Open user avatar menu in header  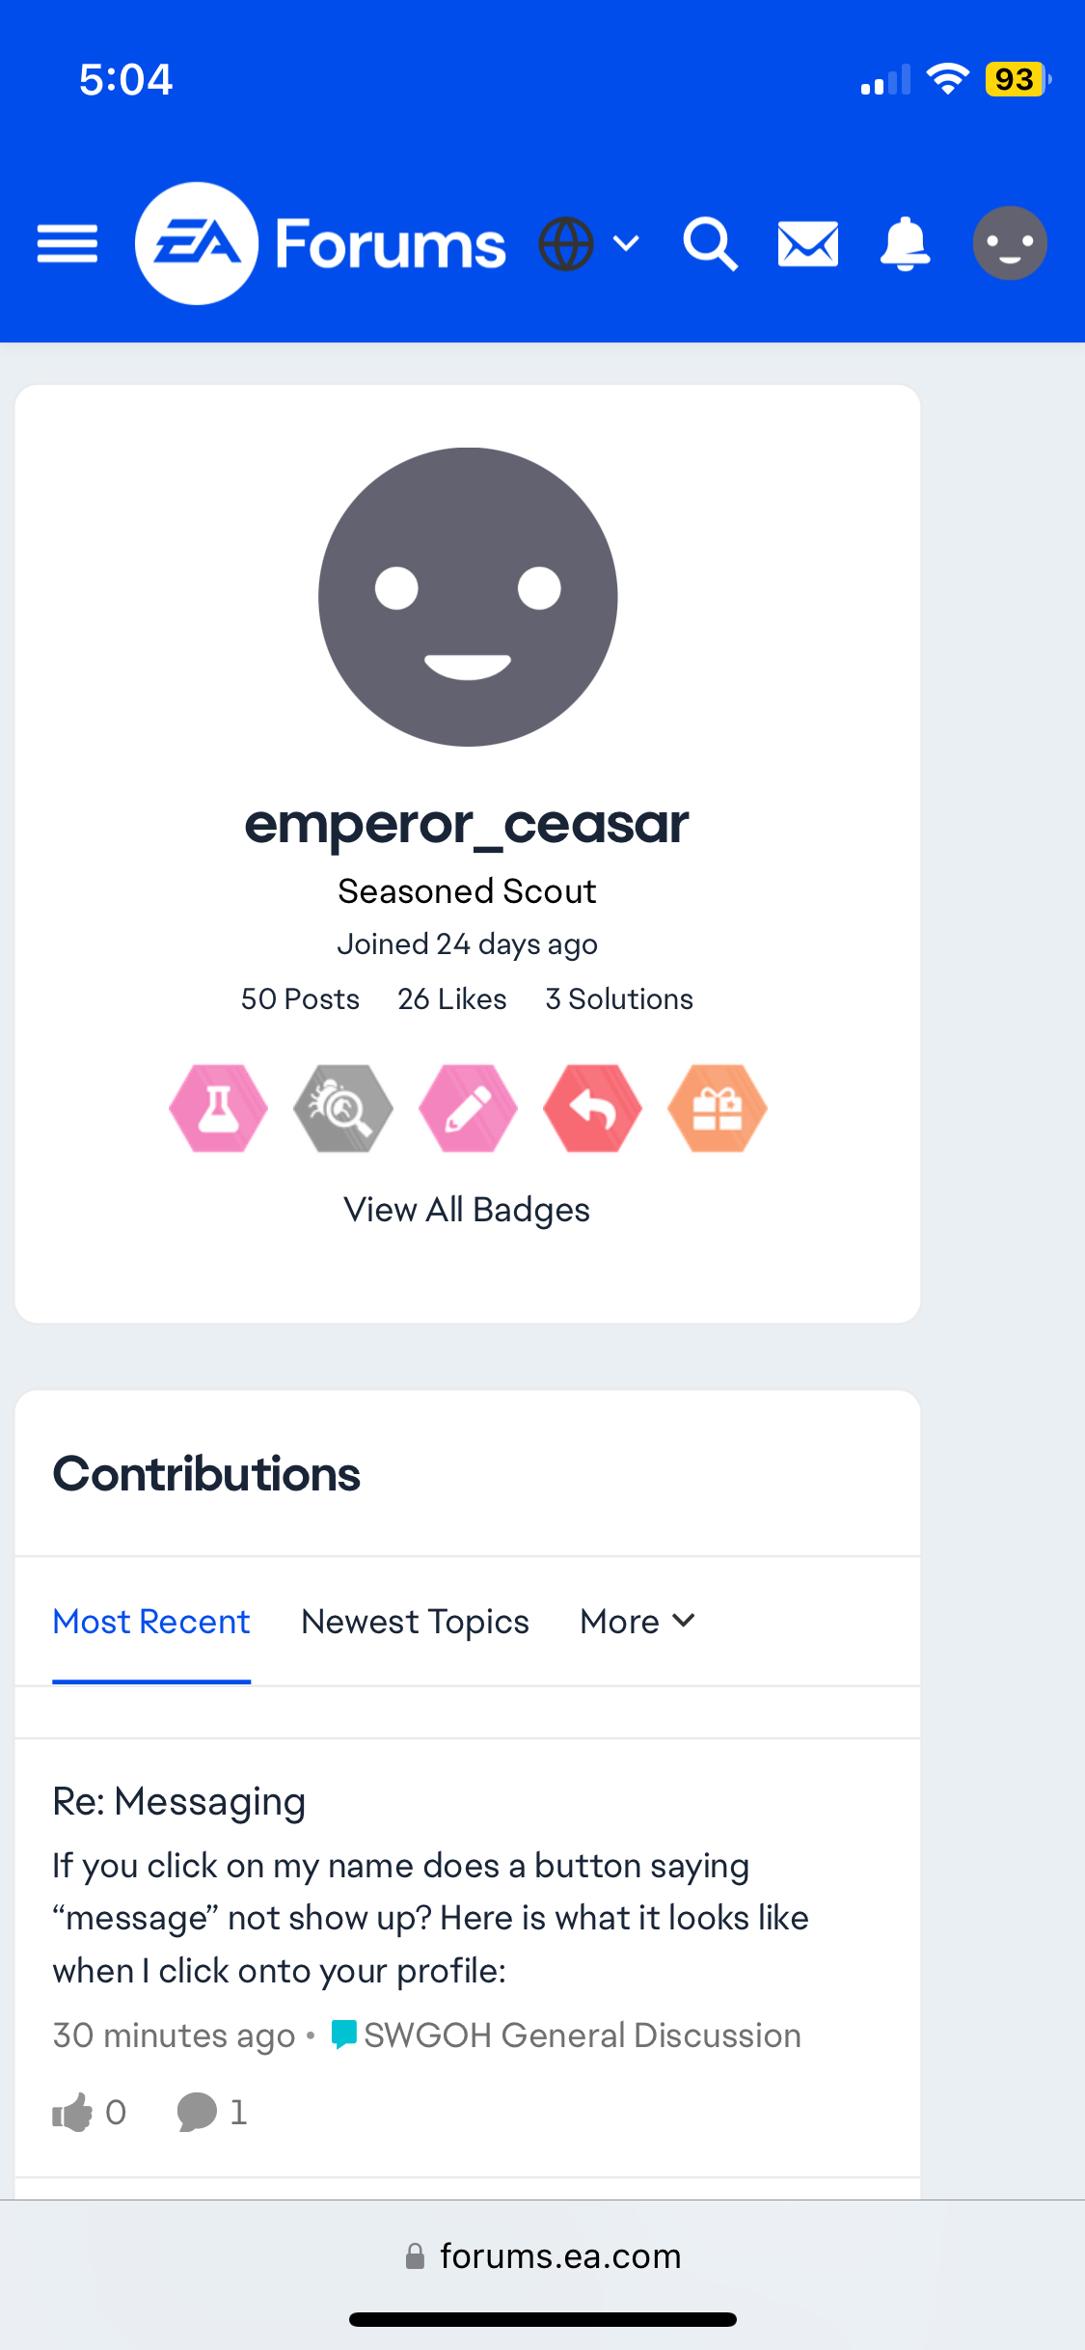(x=1010, y=243)
